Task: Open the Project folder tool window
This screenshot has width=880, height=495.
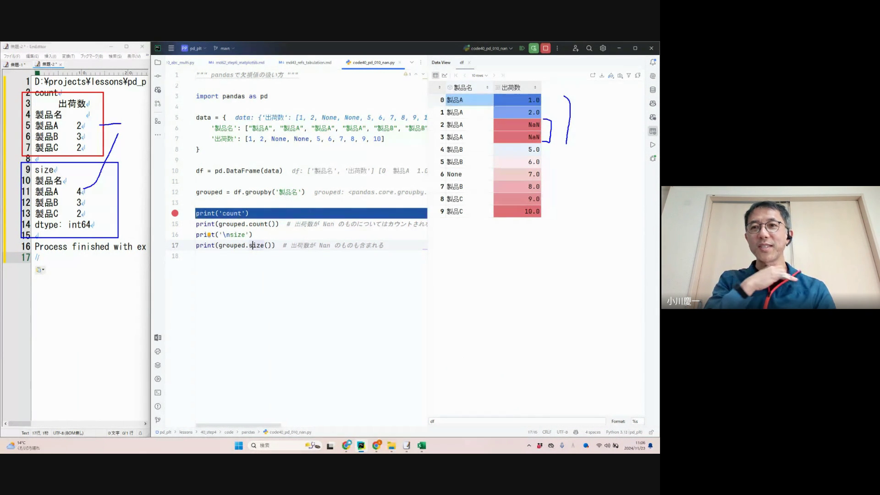Action: [158, 62]
